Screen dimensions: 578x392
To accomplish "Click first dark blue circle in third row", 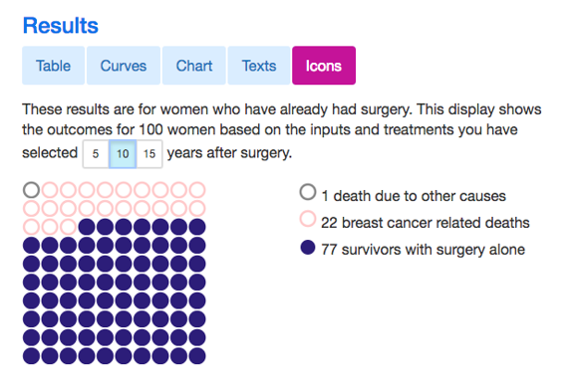I will point(87,227).
